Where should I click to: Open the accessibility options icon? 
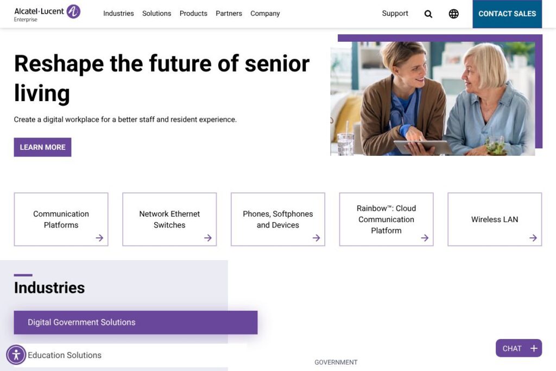point(16,355)
